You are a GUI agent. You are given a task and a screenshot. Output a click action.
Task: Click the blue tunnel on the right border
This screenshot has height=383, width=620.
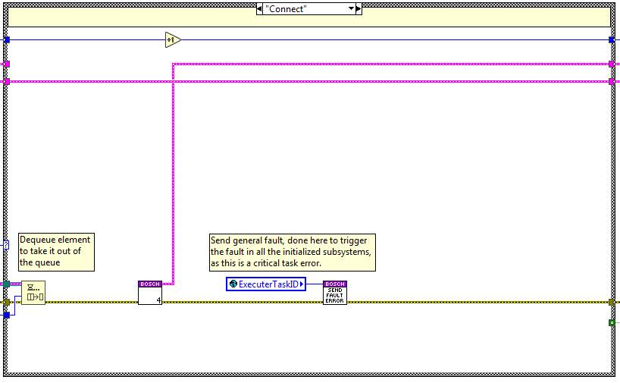point(612,40)
